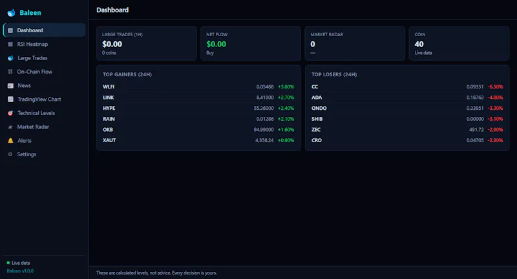This screenshot has height=279, width=517.
Task: Click the On-Chain Flow chain icon
Action: [x=10, y=72]
